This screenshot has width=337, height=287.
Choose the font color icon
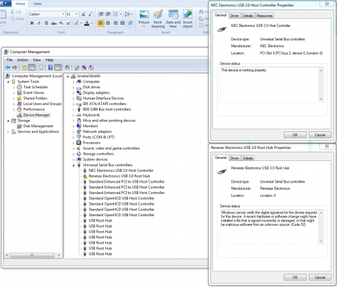[87, 23]
